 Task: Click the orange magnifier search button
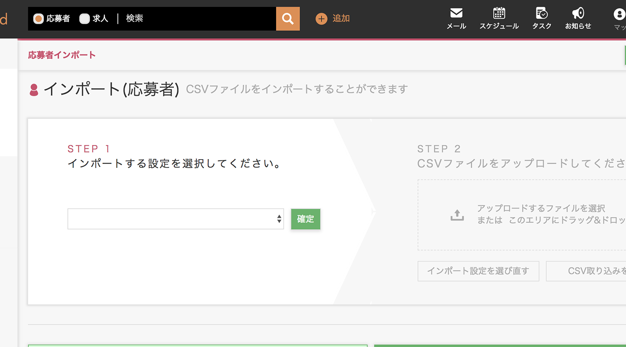288,19
